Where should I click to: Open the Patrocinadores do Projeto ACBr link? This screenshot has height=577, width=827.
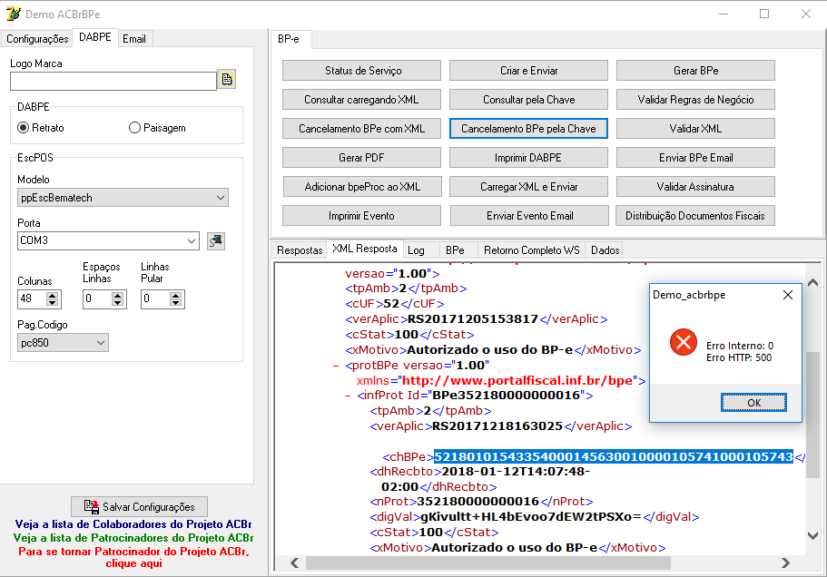(133, 538)
